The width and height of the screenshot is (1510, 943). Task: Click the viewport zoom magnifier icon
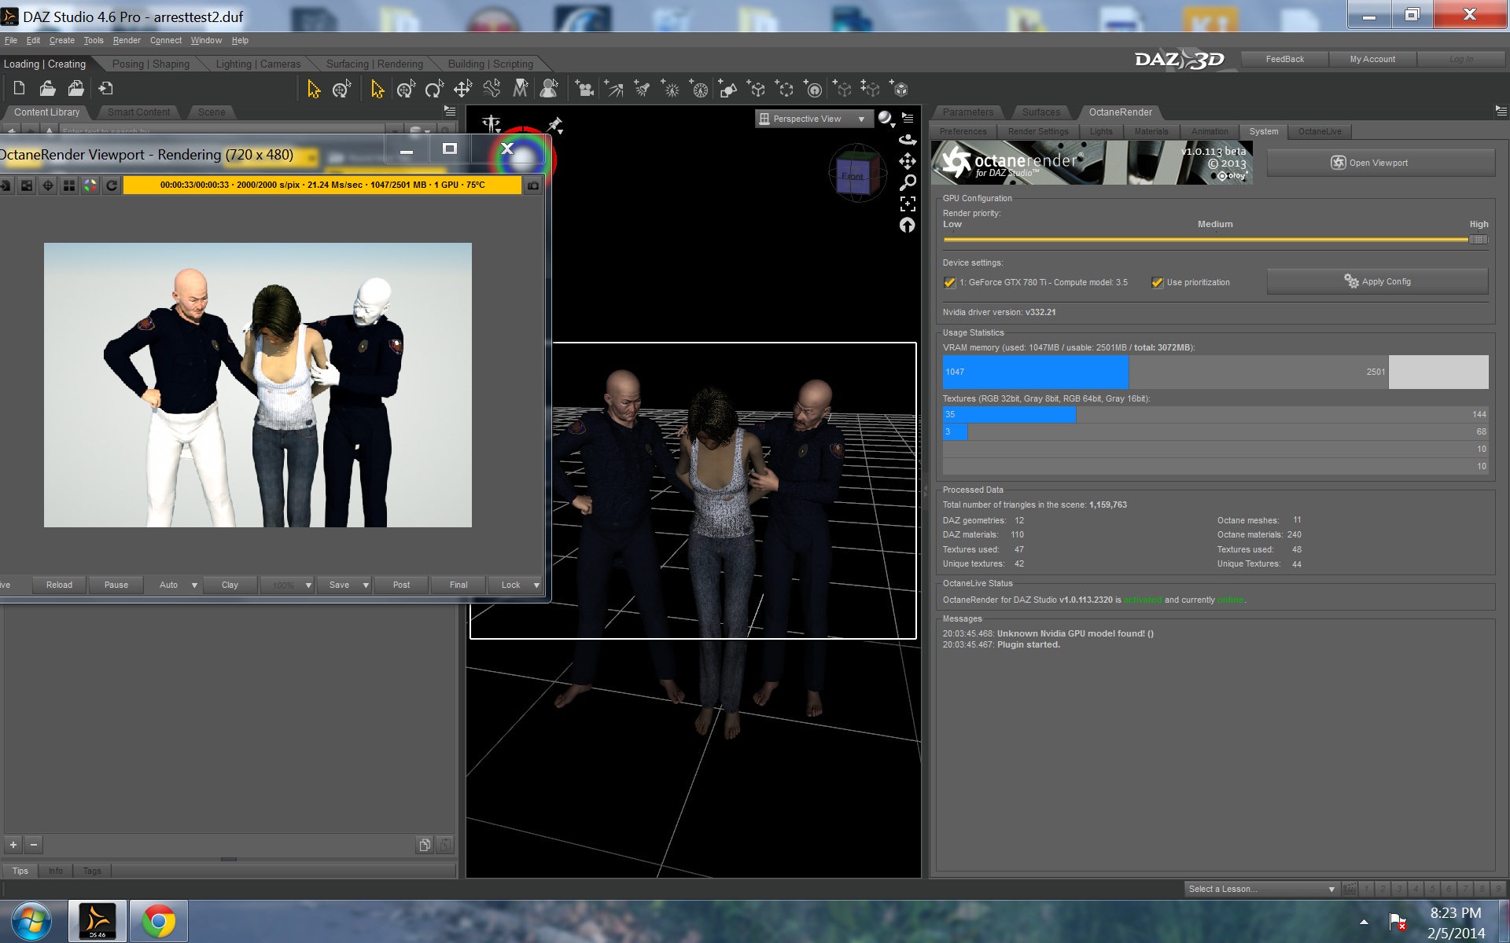tap(908, 183)
